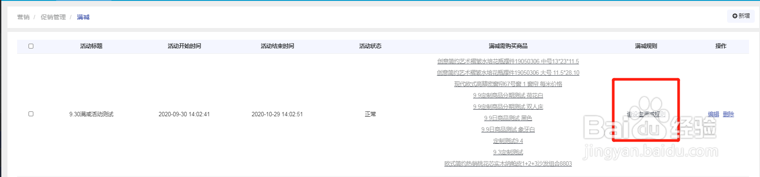760x177 pixels.
Task: Open 欧式简约热销桃花芯实木沙发组合8803 link
Action: point(508,163)
